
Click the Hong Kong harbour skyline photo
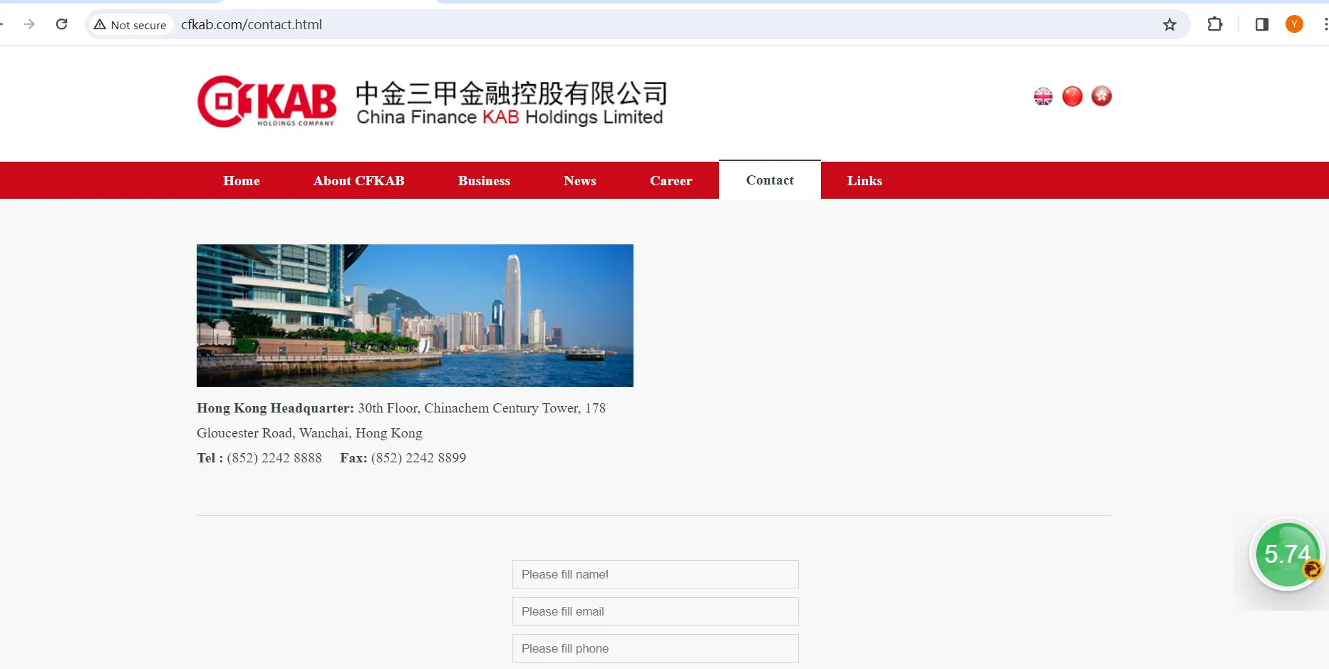(x=415, y=316)
